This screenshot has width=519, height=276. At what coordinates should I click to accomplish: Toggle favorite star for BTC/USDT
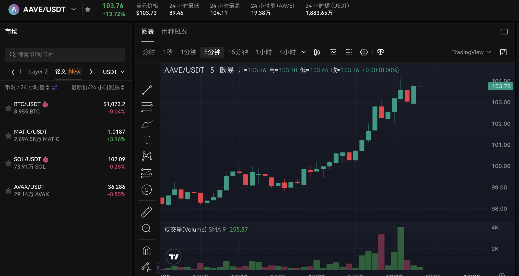(8, 108)
